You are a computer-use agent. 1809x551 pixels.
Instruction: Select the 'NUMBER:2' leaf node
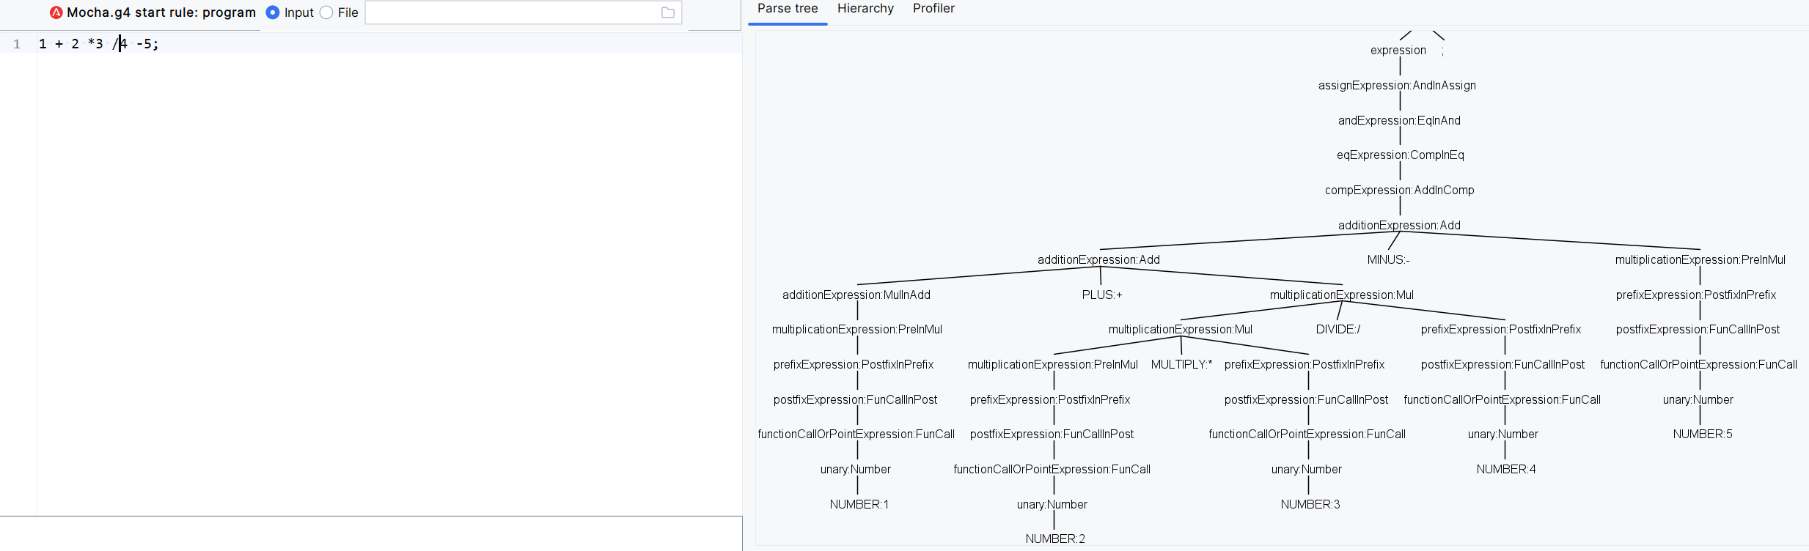1055,539
